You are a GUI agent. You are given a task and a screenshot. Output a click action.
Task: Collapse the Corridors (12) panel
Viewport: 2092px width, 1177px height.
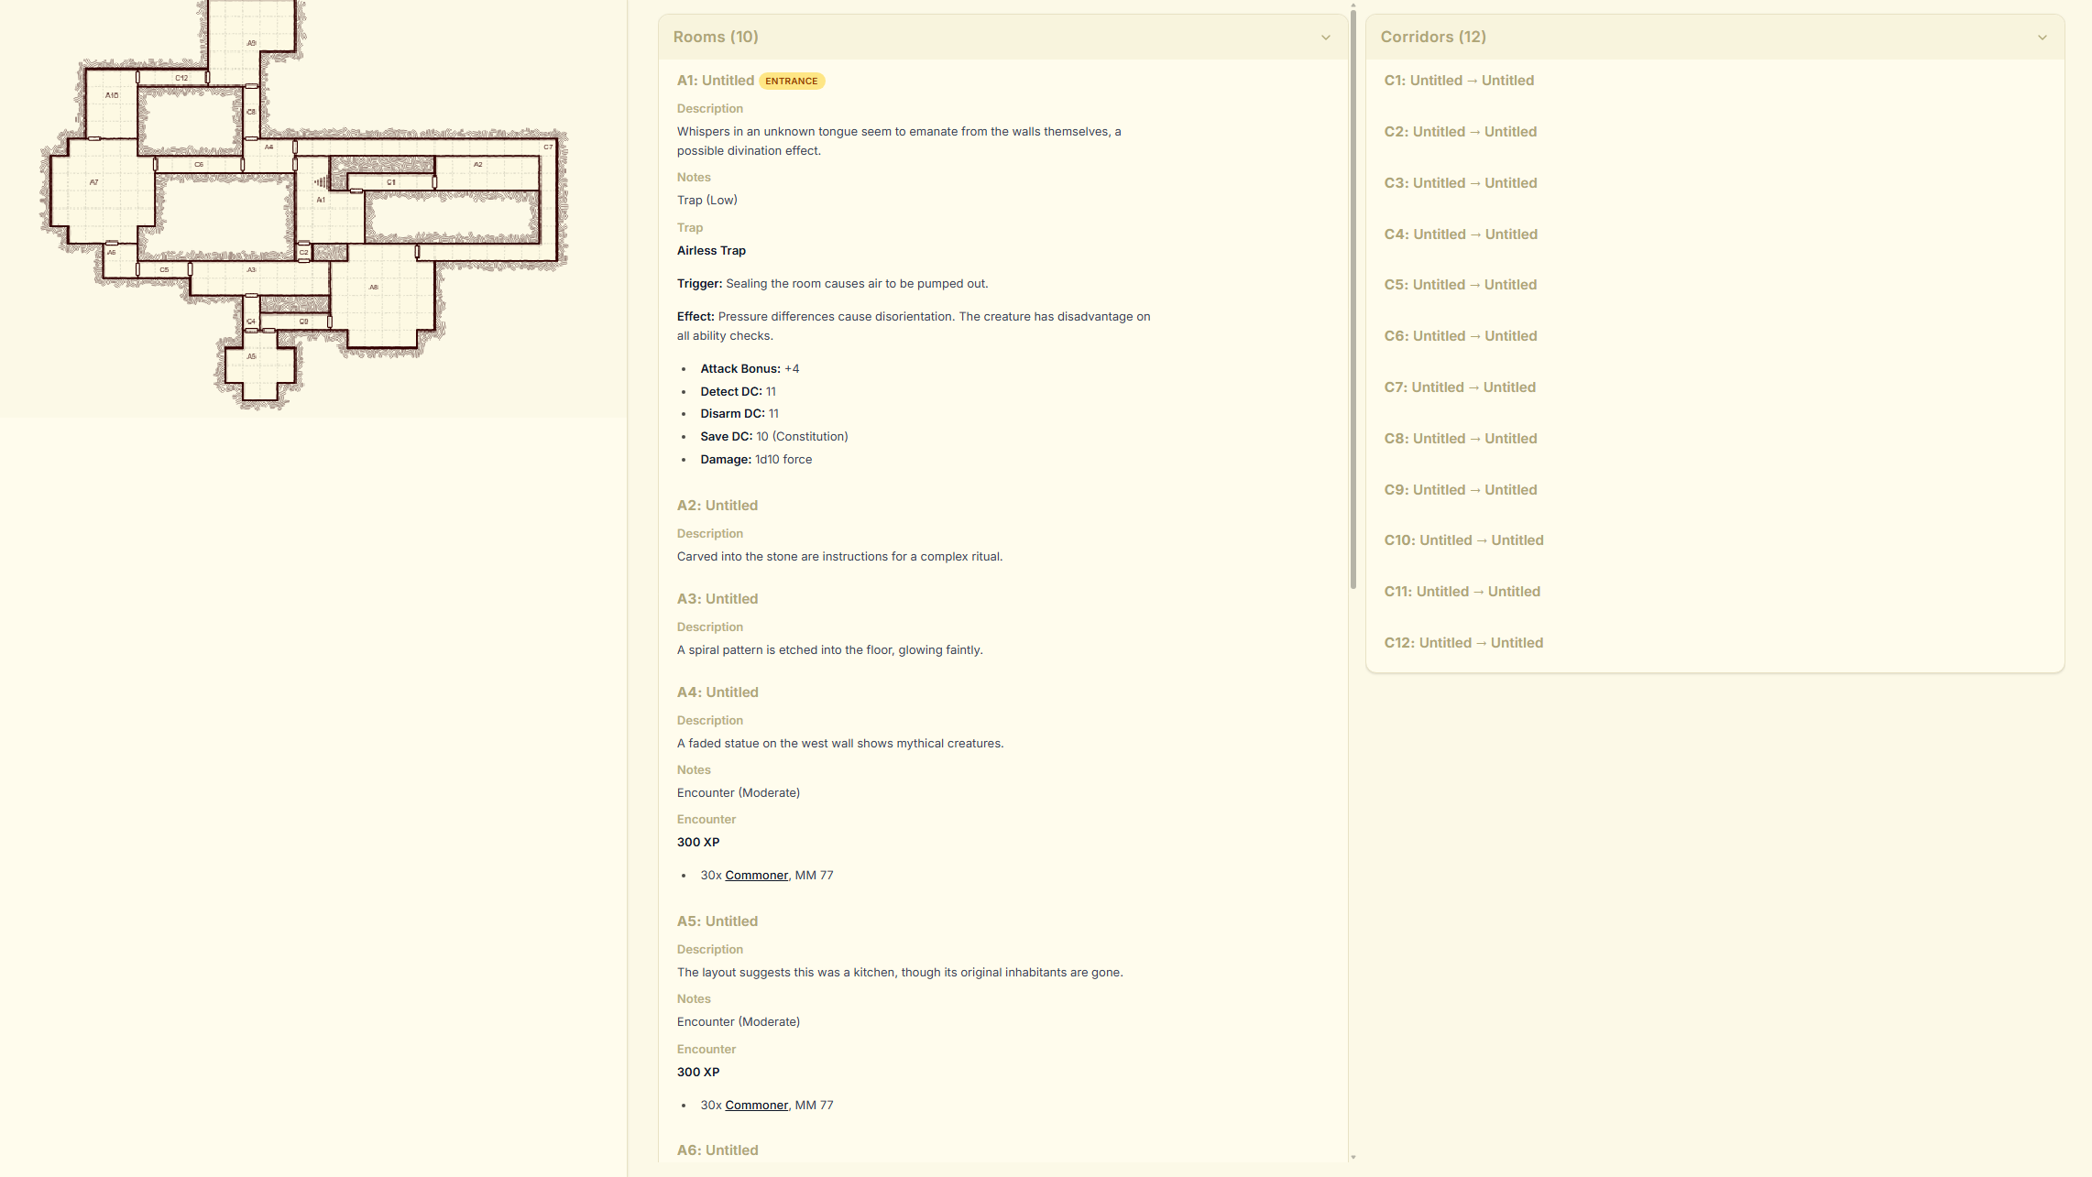[x=2042, y=37]
